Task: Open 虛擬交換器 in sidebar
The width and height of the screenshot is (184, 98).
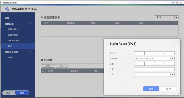Action: tap(13, 35)
